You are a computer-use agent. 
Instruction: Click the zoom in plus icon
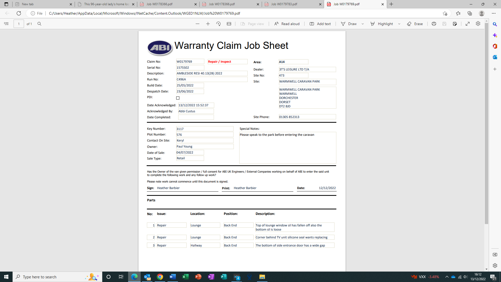[208, 24]
